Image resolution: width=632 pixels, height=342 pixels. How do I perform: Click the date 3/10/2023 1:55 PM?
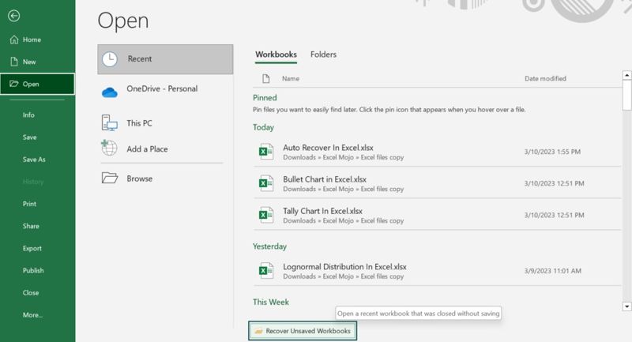coord(552,152)
